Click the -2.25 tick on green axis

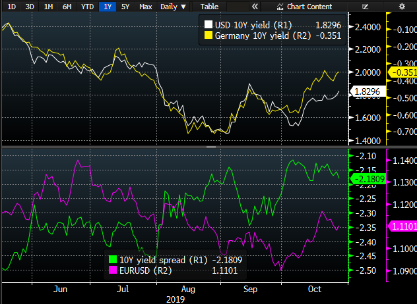[366, 199]
